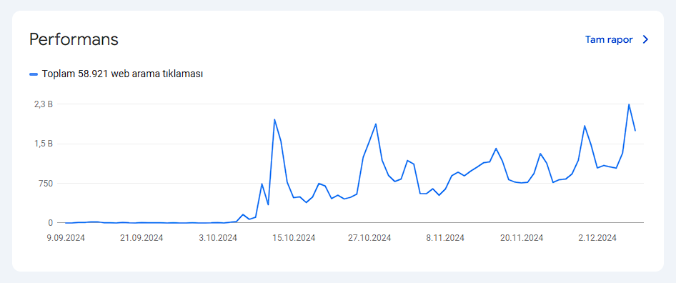The height and width of the screenshot is (283, 676).
Task: Click the late-October peak on the line chart
Action: (x=375, y=124)
